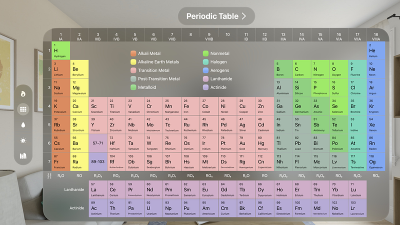
Task: Select the Mercury element cell
Action: (264, 143)
